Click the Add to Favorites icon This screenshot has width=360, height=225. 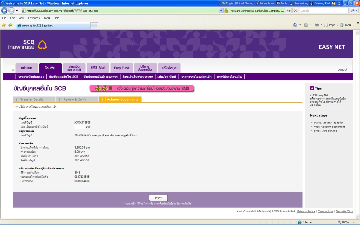point(10,25)
